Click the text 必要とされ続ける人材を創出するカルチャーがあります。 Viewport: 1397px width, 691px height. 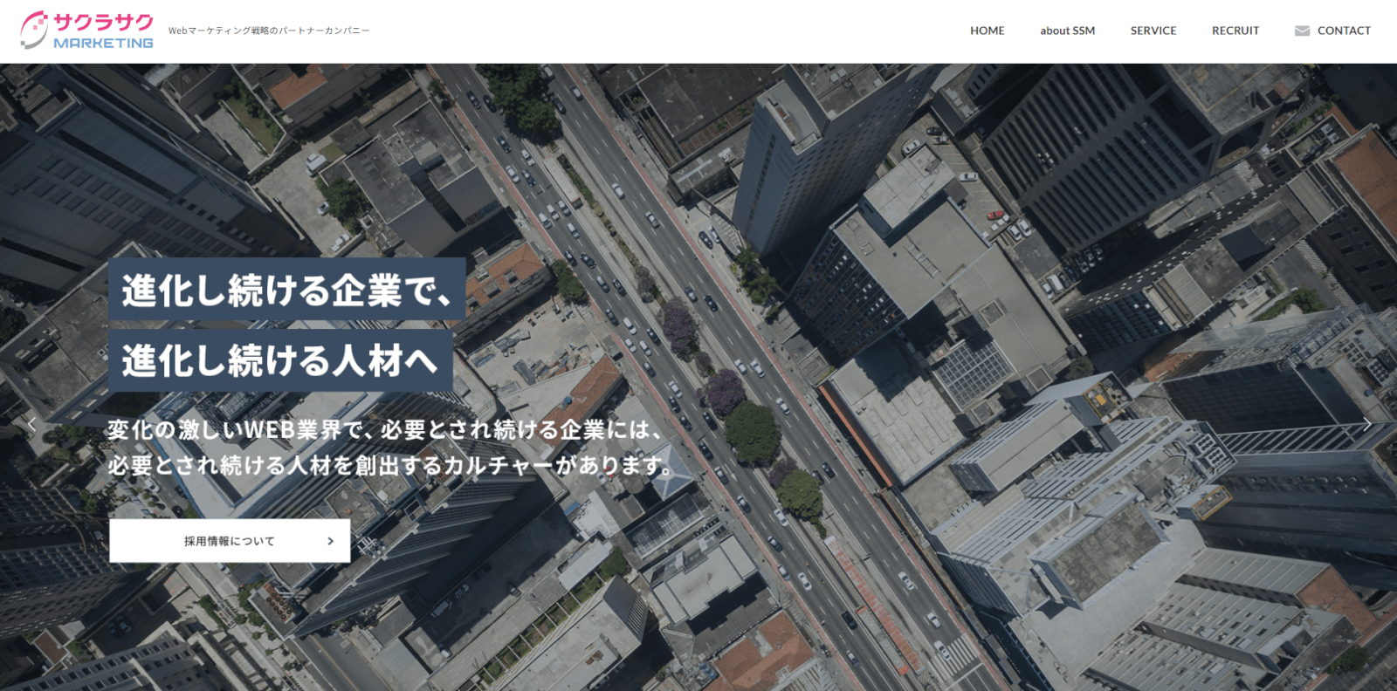(389, 465)
